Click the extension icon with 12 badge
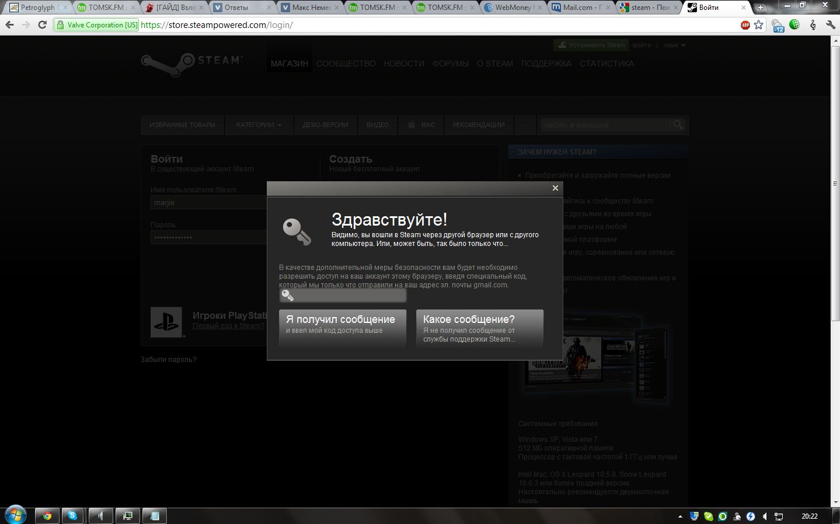 pyautogui.click(x=778, y=26)
